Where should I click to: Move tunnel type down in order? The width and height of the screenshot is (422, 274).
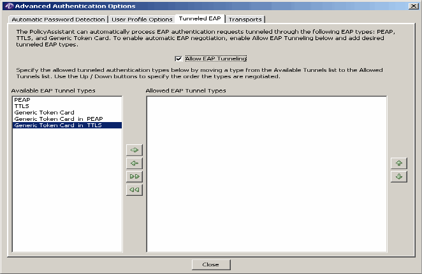coord(399,177)
